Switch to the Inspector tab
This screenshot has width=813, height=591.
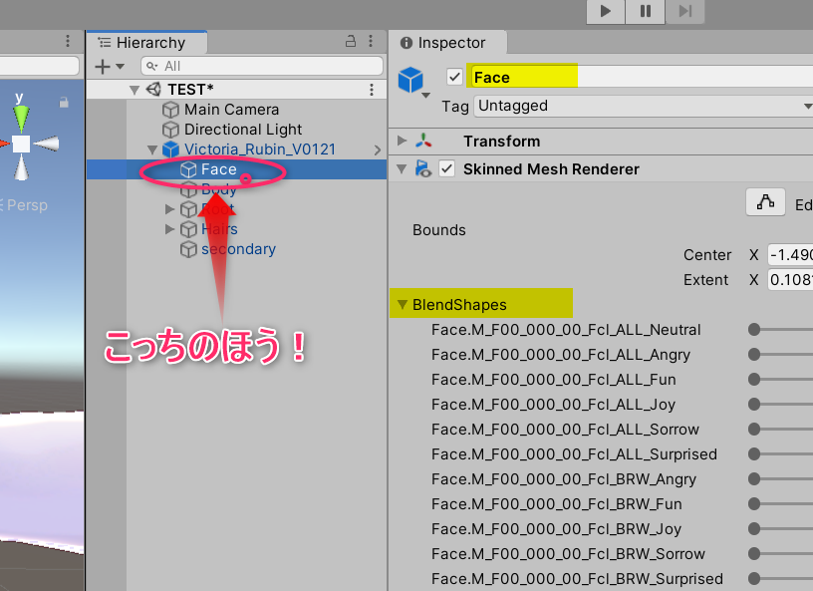448,43
